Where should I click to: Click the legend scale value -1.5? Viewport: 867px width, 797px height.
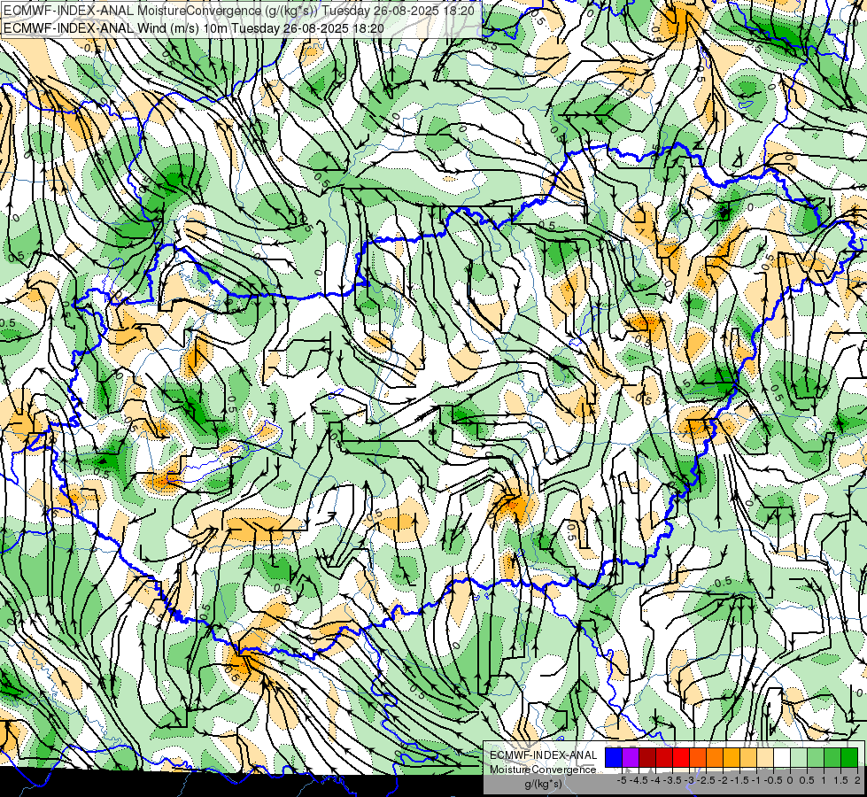[739, 780]
